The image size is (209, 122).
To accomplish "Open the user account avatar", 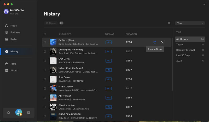I will point(19,112).
